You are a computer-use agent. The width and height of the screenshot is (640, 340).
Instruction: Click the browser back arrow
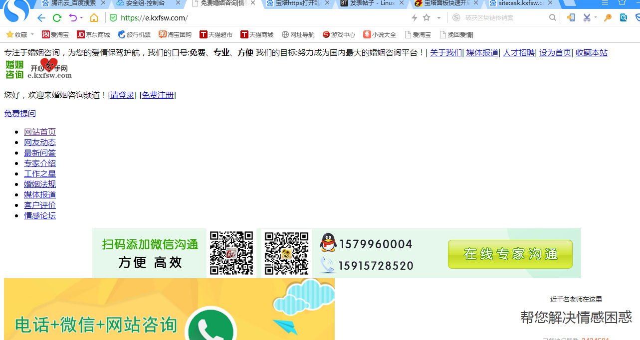[x=41, y=18]
